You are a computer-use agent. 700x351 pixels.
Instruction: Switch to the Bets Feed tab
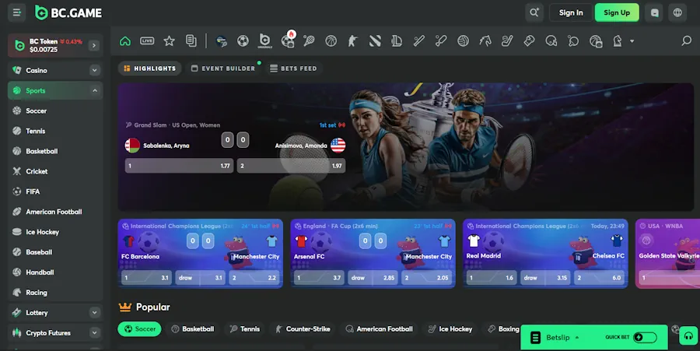(293, 68)
